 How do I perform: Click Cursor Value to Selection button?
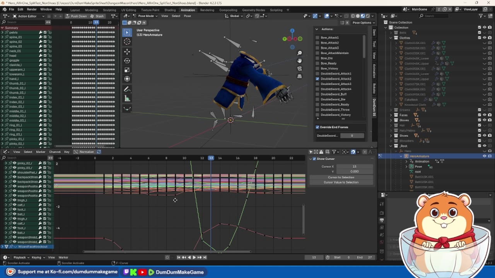341,182
